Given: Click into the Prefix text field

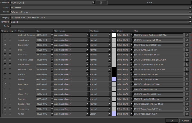Looking at the screenshot, I should click(101, 26).
